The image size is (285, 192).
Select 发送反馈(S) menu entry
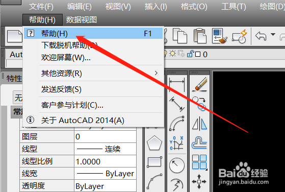pyautogui.click(x=93, y=89)
